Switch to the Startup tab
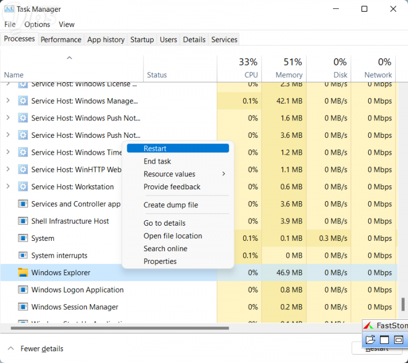Image resolution: width=408 pixels, height=363 pixels. click(x=142, y=40)
